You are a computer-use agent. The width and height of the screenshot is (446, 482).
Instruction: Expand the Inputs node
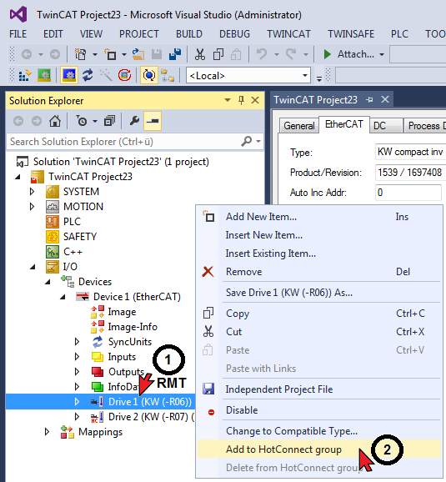point(78,357)
